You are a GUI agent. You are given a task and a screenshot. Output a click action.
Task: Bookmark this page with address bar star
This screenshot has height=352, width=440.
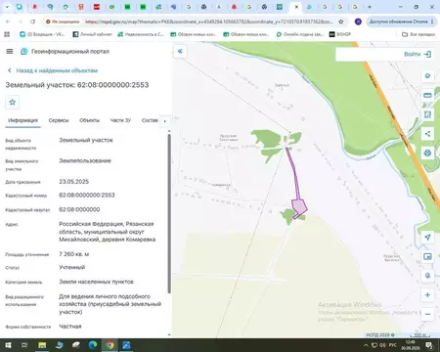point(341,22)
